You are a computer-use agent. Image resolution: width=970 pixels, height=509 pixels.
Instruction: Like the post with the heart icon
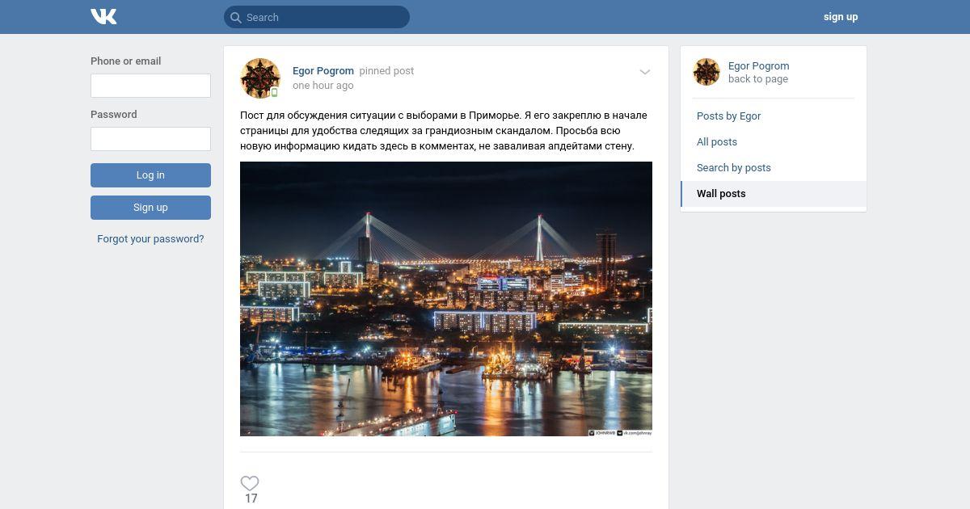tap(250, 483)
